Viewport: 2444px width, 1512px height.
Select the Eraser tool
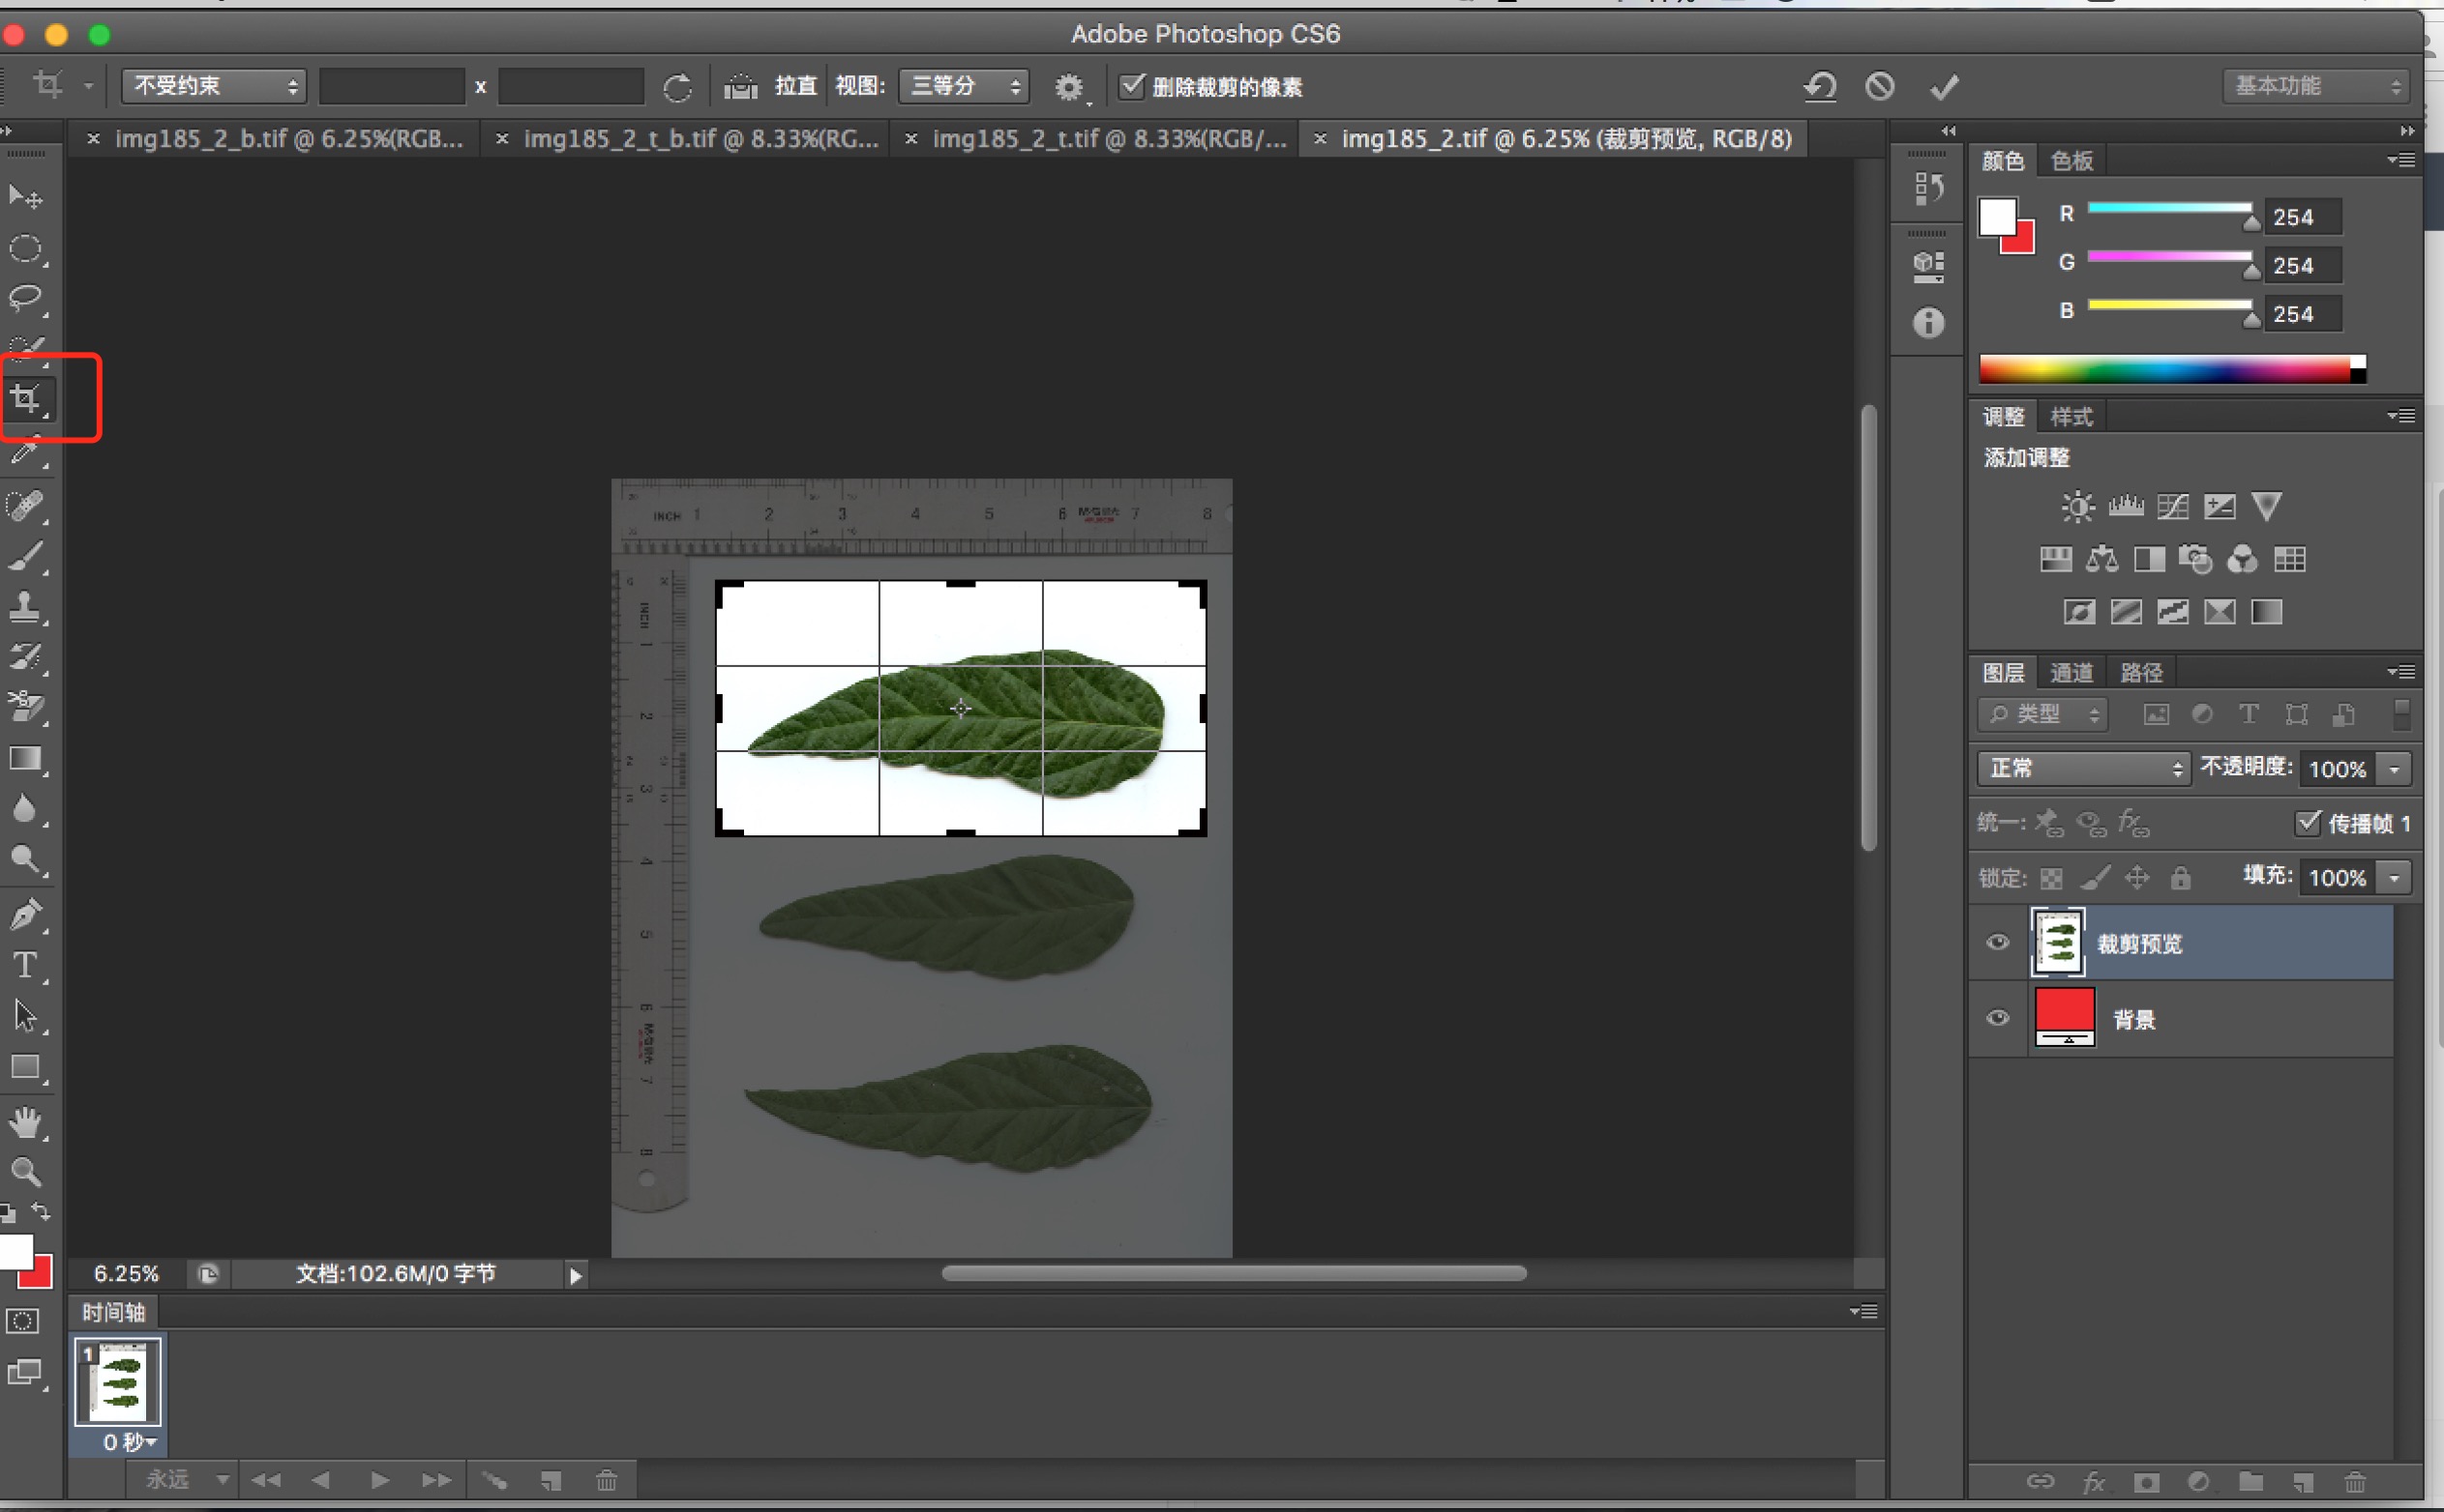pyautogui.click(x=25, y=708)
